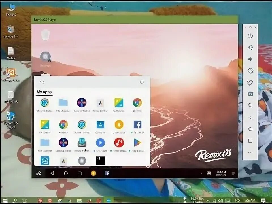Click the IND language indicator
The height and width of the screenshot is (204, 272).
237,201
